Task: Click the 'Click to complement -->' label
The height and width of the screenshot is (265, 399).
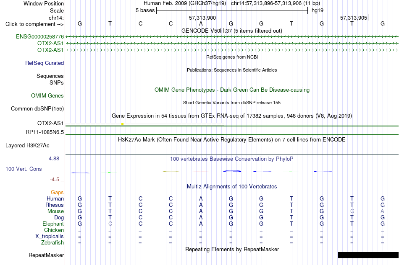Action: [x=34, y=24]
